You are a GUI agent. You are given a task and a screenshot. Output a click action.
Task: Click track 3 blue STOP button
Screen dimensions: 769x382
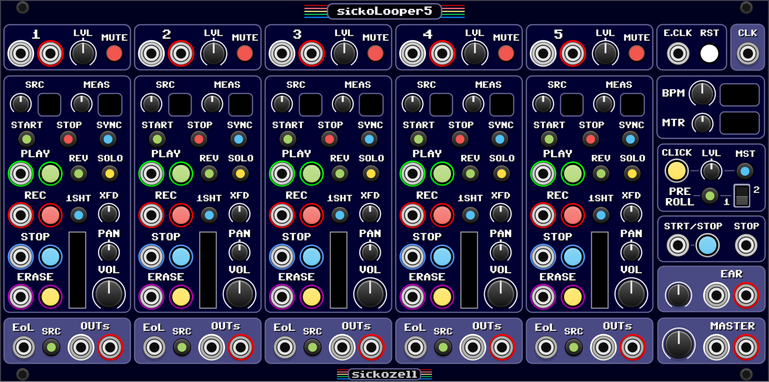312,256
